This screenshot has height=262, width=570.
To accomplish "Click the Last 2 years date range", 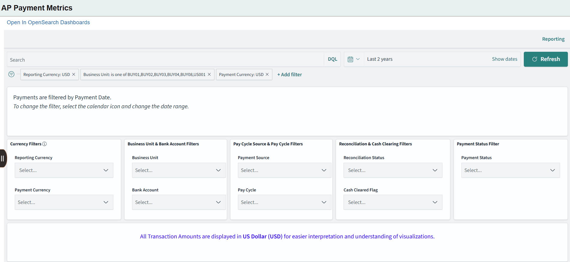I will (x=380, y=59).
